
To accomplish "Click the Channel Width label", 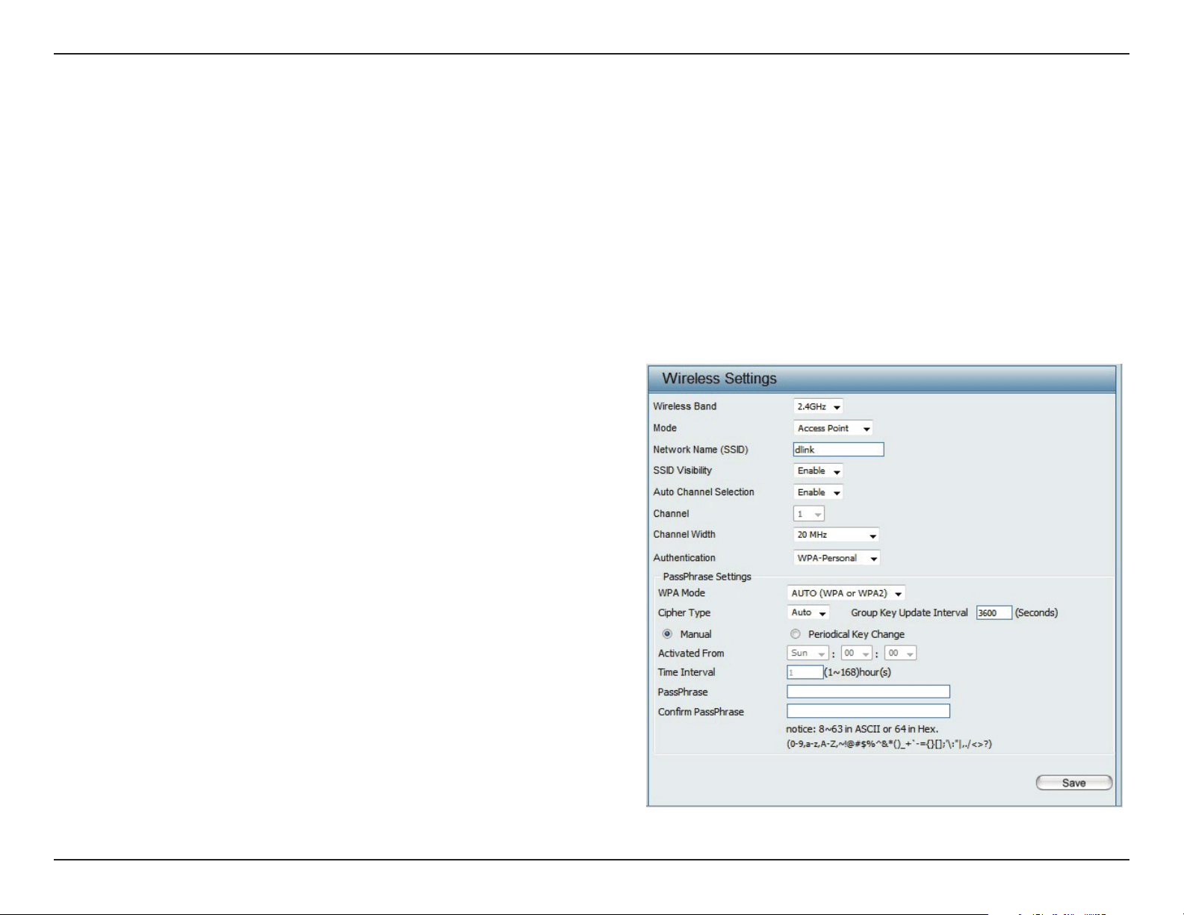I will coord(684,535).
